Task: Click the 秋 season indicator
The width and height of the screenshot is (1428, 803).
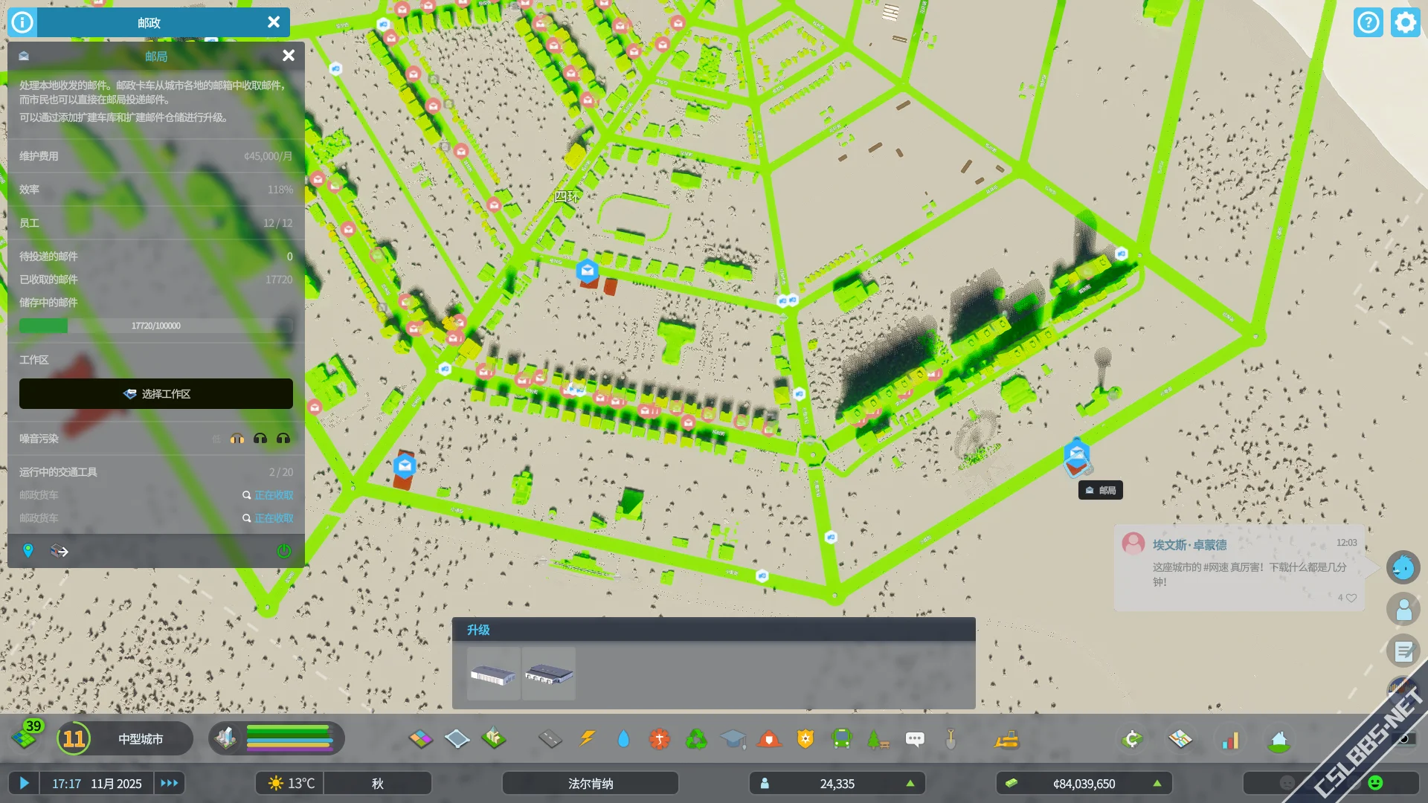Action: [378, 784]
